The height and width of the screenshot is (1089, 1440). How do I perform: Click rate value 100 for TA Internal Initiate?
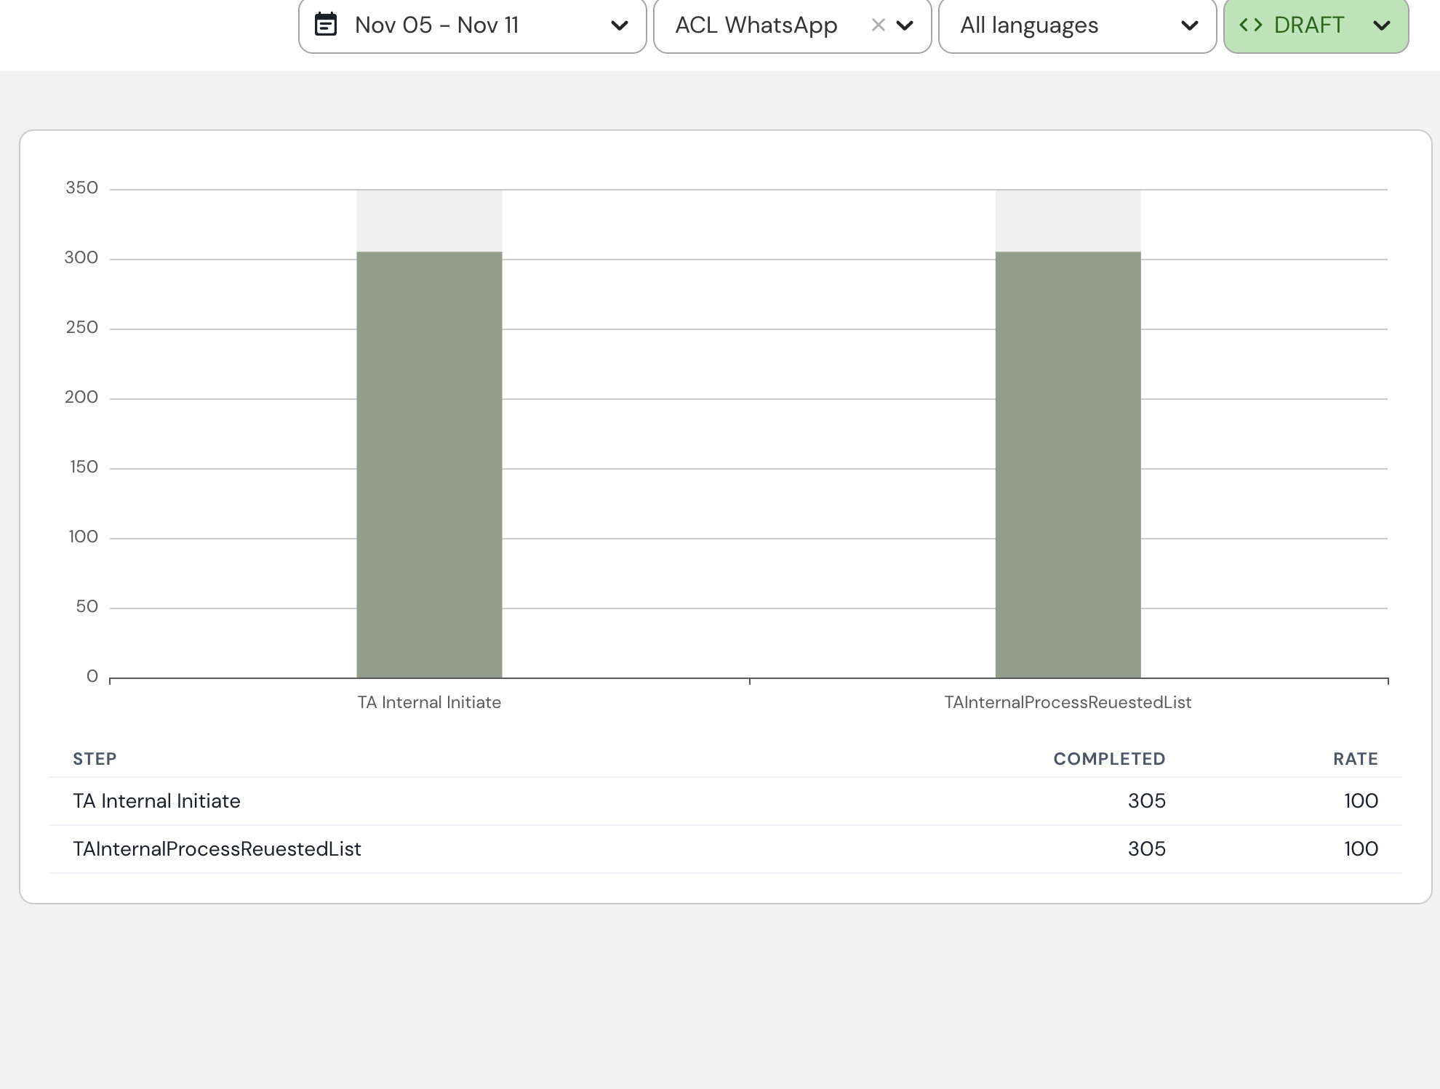[1361, 801]
